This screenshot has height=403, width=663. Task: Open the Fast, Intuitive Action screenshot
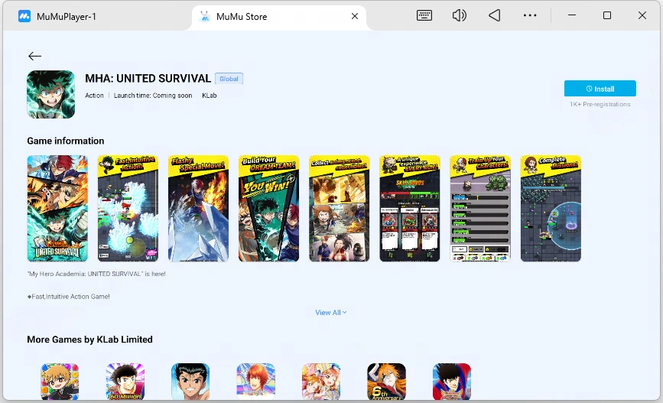(128, 208)
